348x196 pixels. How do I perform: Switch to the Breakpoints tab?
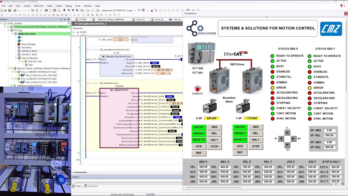91,186
